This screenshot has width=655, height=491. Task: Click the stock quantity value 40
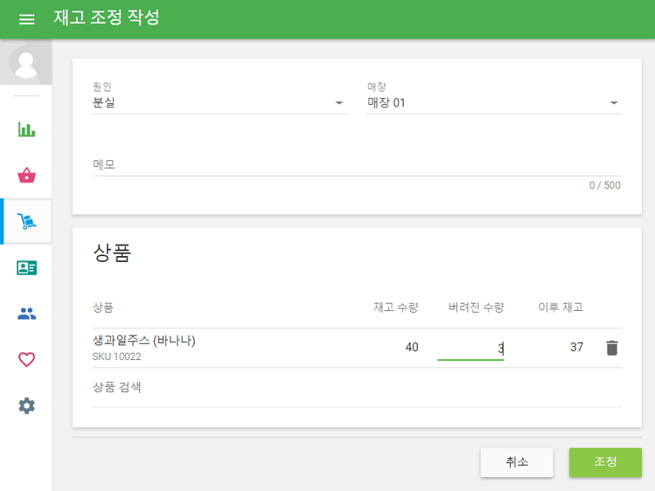[412, 347]
